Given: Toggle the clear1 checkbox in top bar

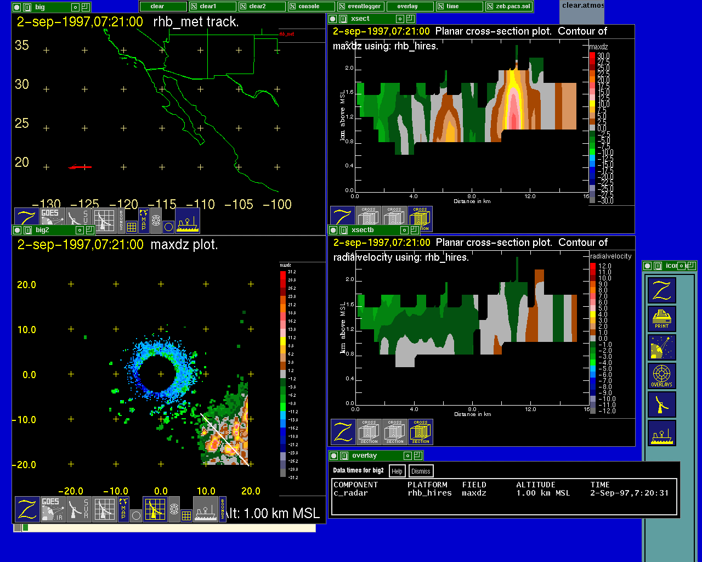Looking at the screenshot, I should [194, 7].
